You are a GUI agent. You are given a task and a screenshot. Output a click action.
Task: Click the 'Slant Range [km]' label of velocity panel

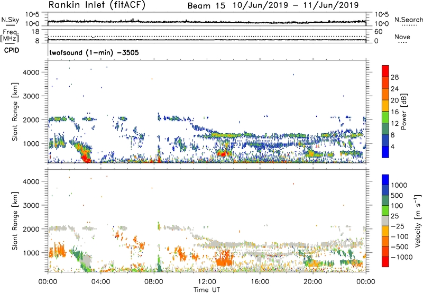[x=15, y=221]
